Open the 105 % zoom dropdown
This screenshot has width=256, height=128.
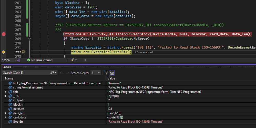click(x=15, y=60)
